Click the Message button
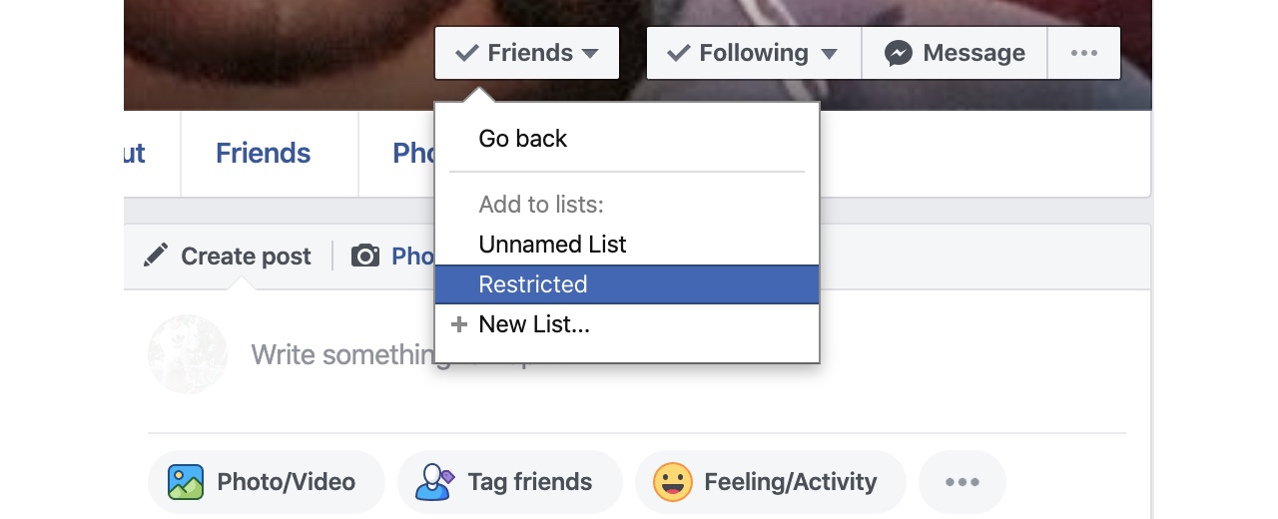This screenshot has height=519, width=1278. (955, 53)
